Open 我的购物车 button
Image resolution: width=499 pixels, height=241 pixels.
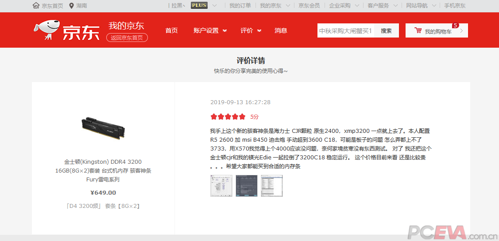(437, 31)
